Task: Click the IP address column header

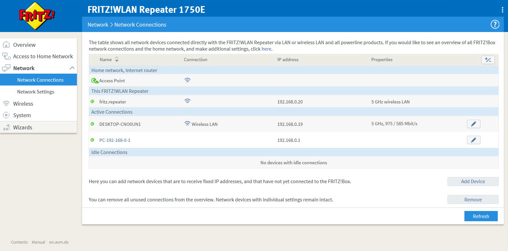Action: pos(288,60)
